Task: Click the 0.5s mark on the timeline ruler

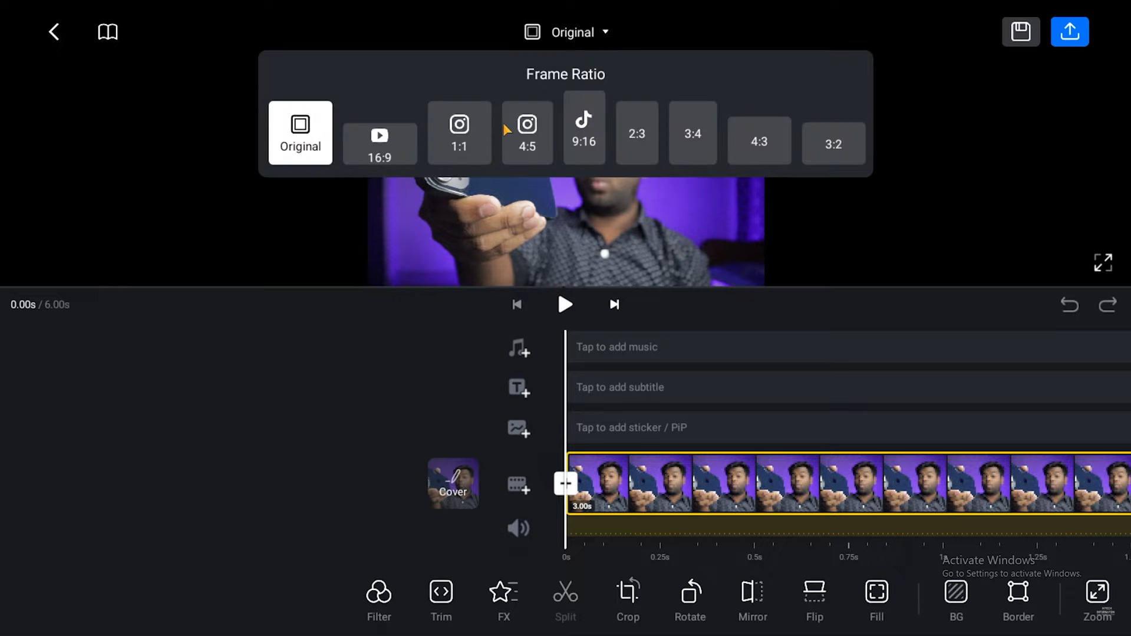Action: 754,556
